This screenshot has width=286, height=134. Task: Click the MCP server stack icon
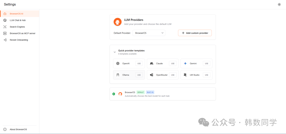click(5, 33)
